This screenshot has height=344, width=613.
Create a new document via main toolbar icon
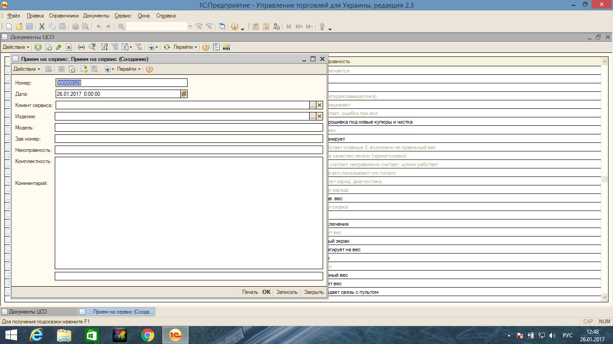coord(9,27)
